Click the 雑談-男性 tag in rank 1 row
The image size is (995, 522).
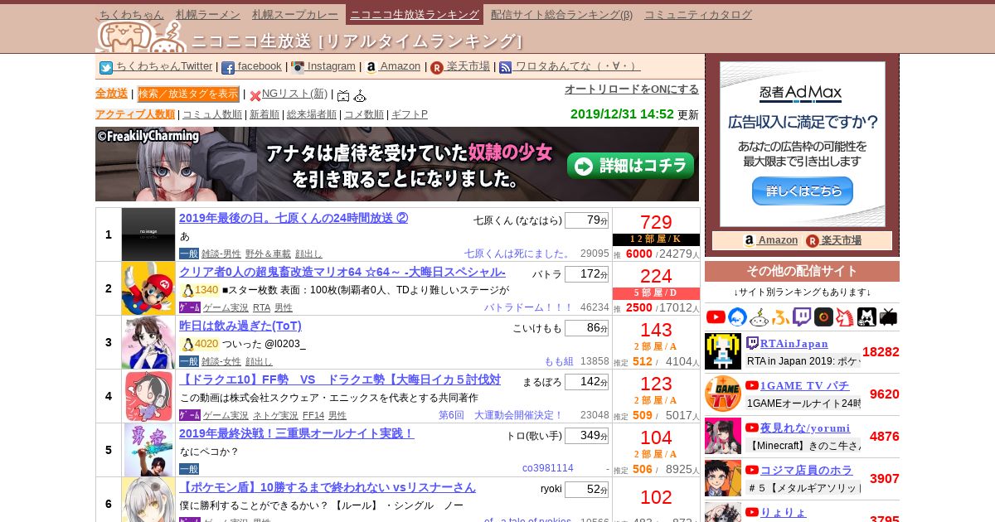click(x=221, y=254)
